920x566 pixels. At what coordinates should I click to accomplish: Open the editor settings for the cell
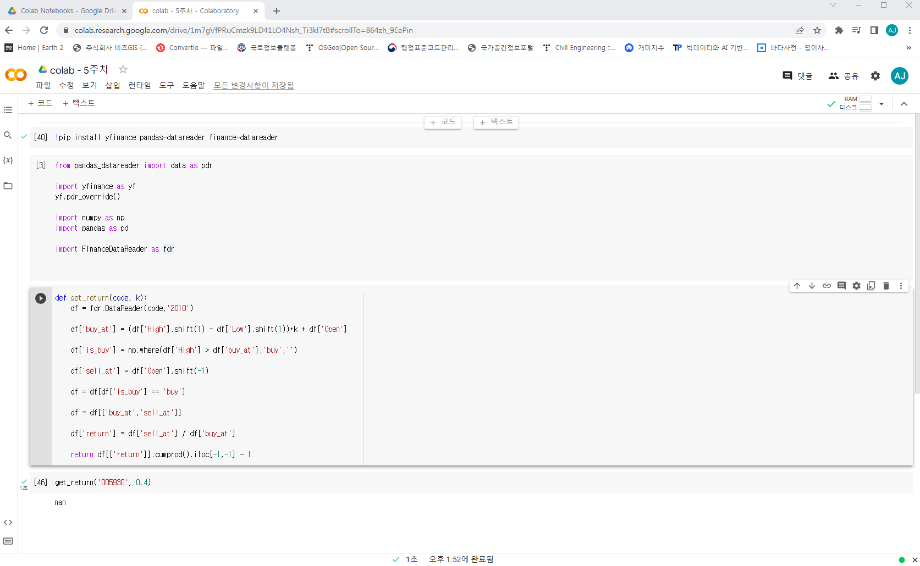856,286
